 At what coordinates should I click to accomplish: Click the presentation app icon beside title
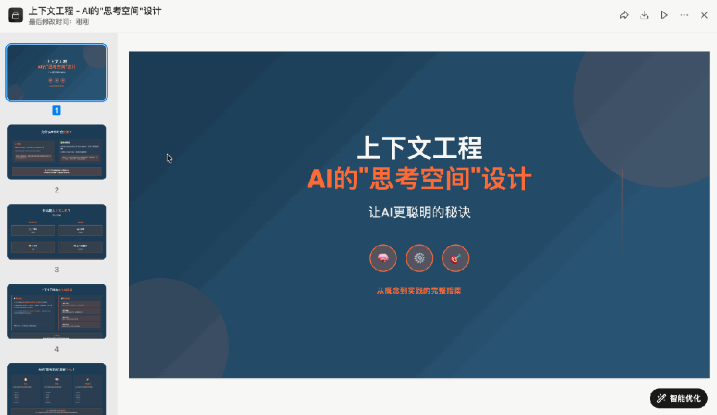15,15
